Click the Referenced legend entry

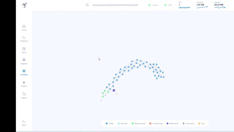pyautogui.click(x=138, y=123)
